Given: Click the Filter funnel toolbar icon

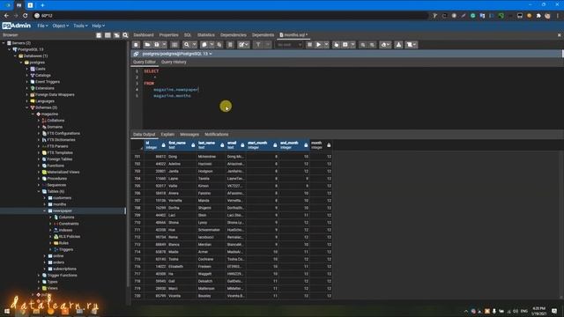Looking at the screenshot, I should pos(258,45).
